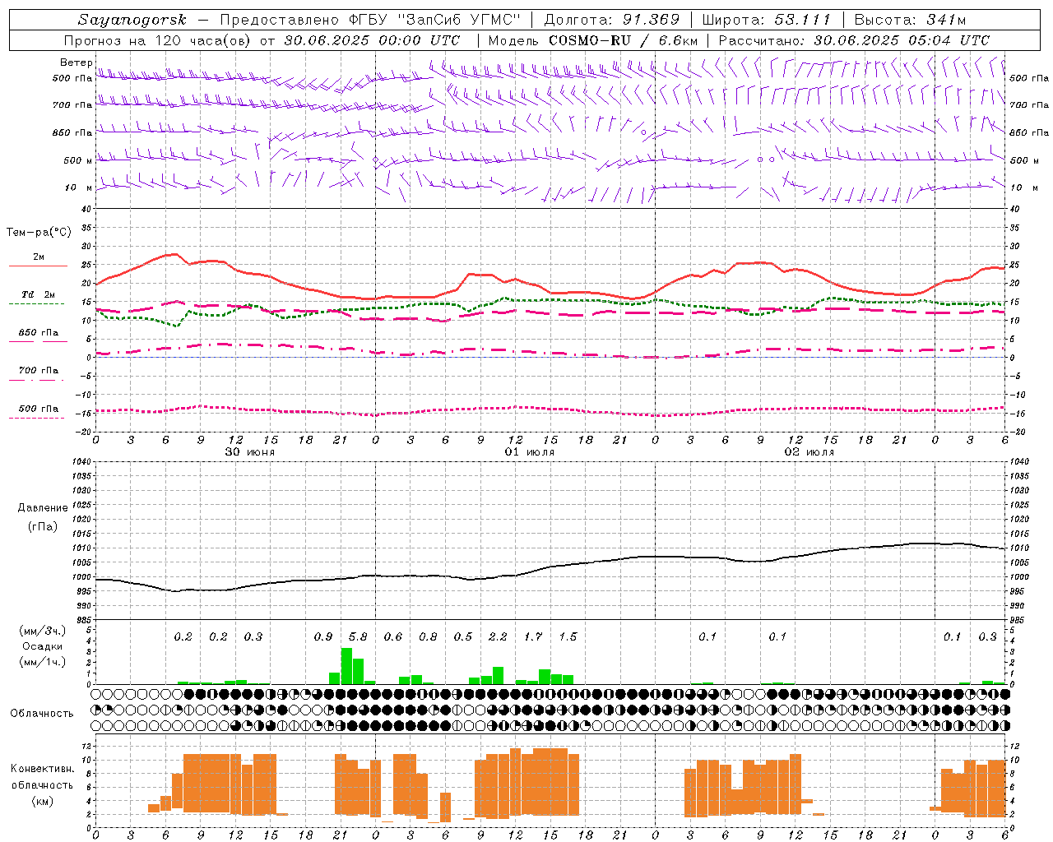This screenshot has height=842, width=1053.
Task: Click the '0.6' precipitation total value
Action: (x=393, y=636)
